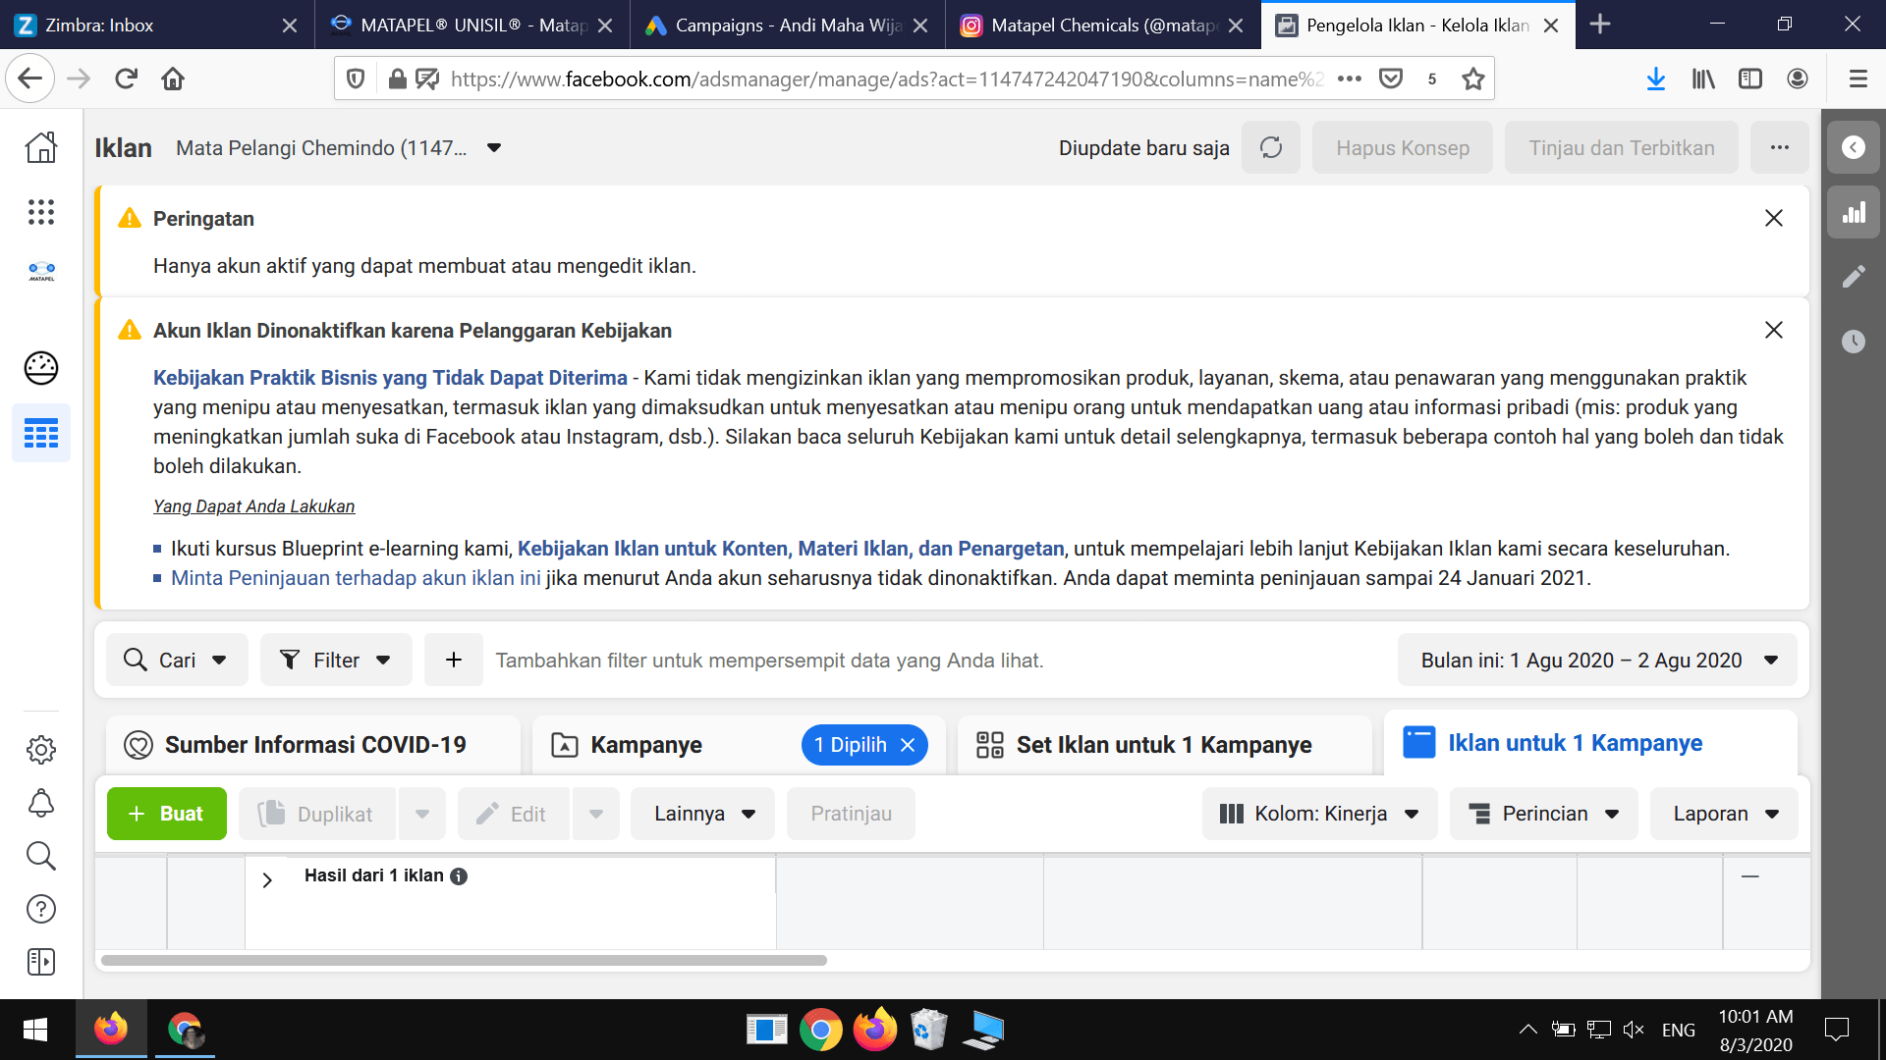
Task: Open notifications bell in left sidebar
Action: [x=40, y=803]
